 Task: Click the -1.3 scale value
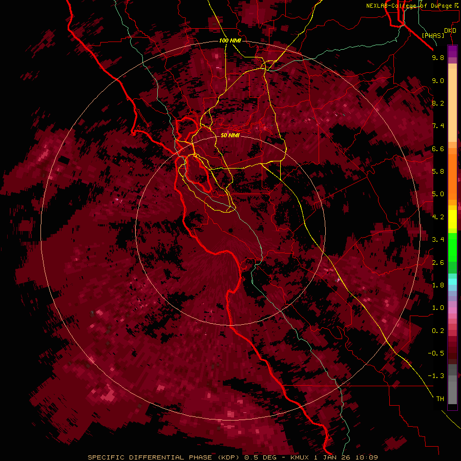(x=436, y=376)
